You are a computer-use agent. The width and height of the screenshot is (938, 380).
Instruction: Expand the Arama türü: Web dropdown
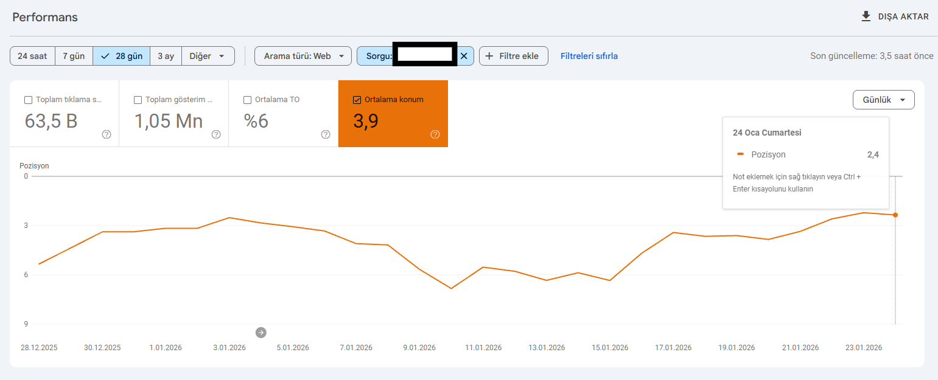(x=303, y=56)
